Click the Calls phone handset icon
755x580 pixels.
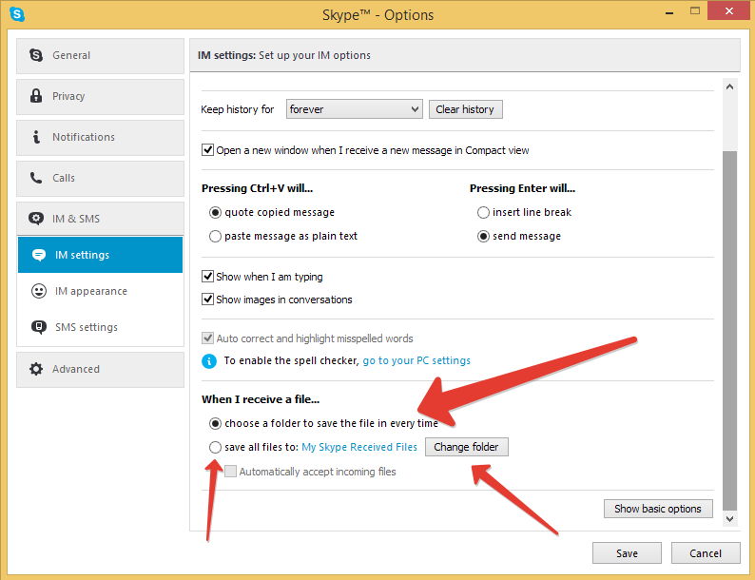point(36,178)
